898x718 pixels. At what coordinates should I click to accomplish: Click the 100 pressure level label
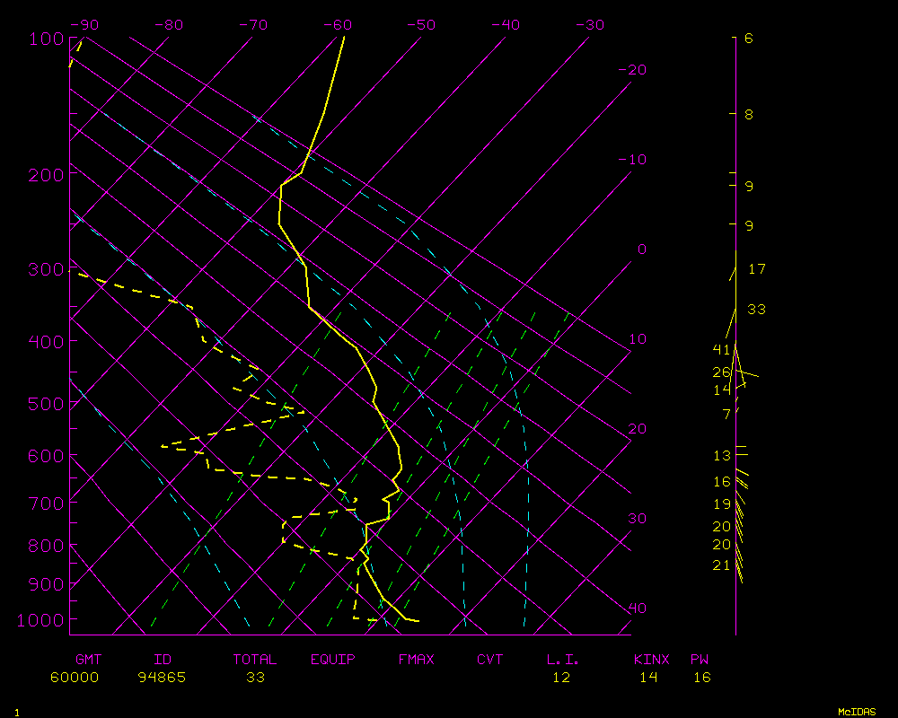45,39
